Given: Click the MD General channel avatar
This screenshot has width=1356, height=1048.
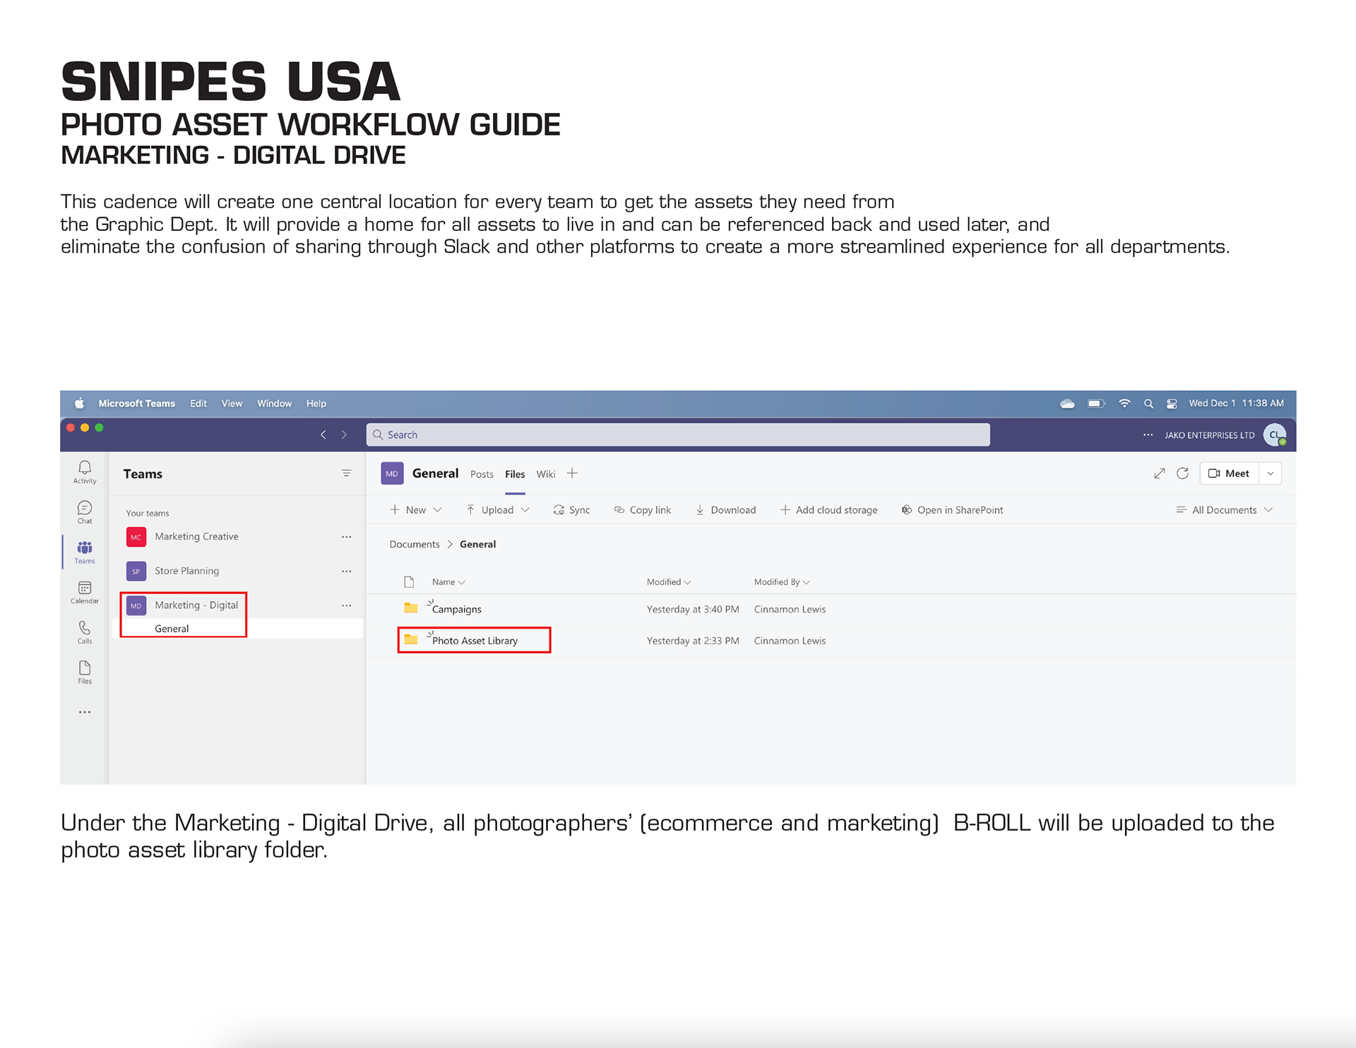Looking at the screenshot, I should click(392, 474).
